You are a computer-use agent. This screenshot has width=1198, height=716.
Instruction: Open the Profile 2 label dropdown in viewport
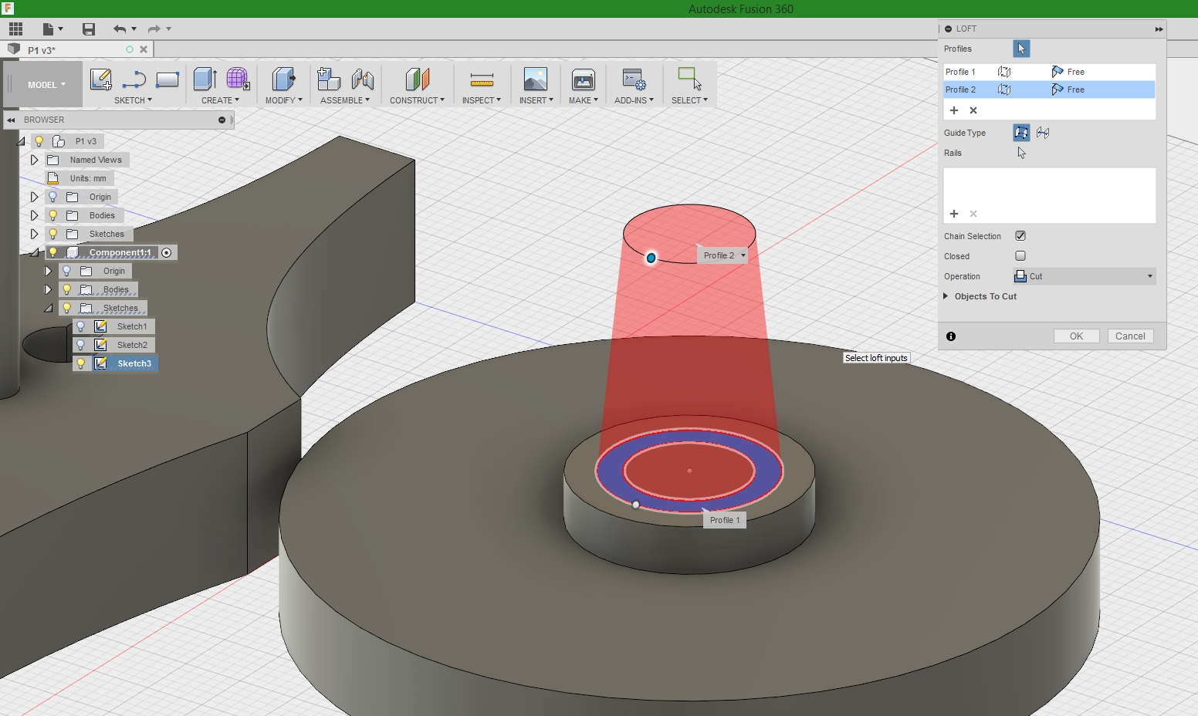coord(743,255)
